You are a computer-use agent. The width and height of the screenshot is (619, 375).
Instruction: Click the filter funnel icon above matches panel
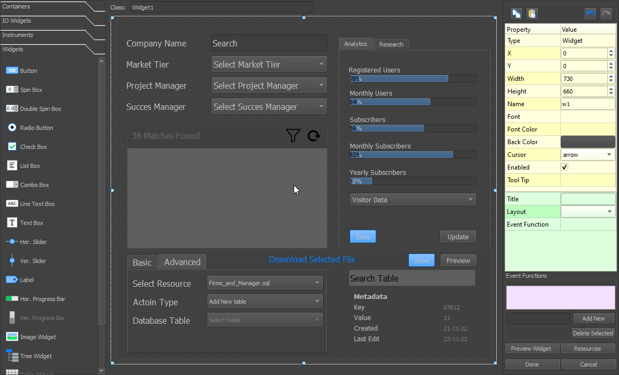click(293, 136)
